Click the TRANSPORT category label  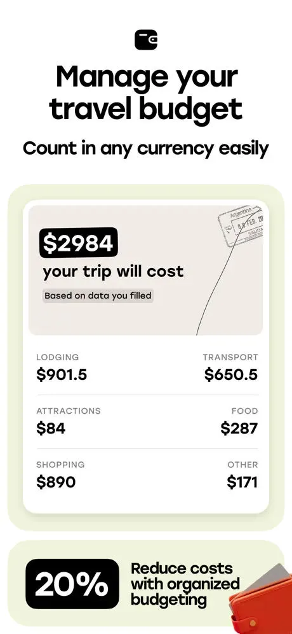click(230, 358)
